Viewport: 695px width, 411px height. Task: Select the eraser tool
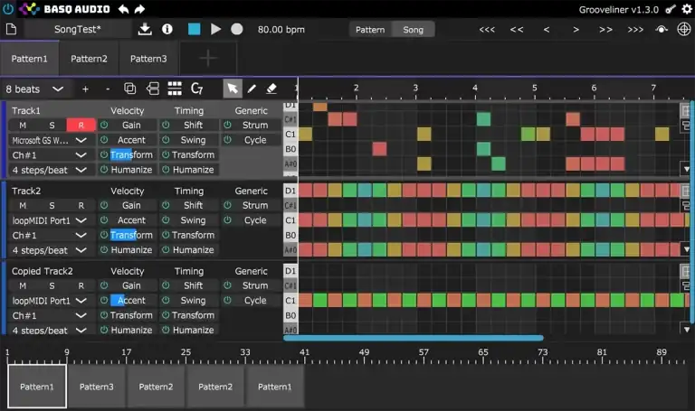[x=271, y=89]
